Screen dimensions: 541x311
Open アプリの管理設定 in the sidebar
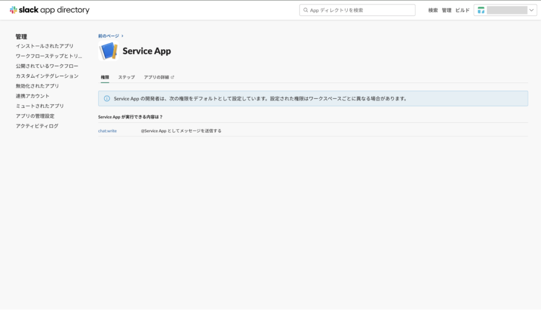pos(35,116)
